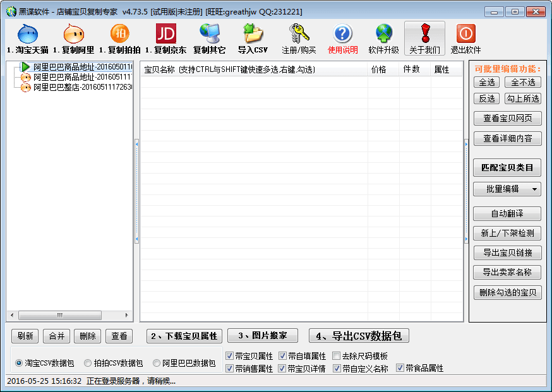Sort by the 价格 column header

tap(379, 69)
